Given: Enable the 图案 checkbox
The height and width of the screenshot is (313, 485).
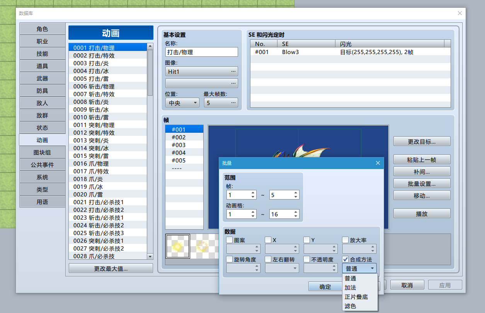Looking at the screenshot, I should click(x=230, y=240).
